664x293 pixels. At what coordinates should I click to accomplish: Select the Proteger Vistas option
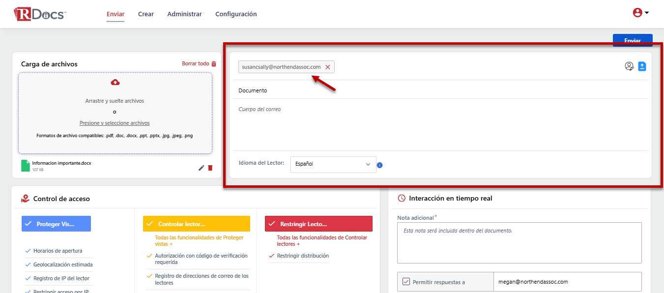[x=56, y=224]
